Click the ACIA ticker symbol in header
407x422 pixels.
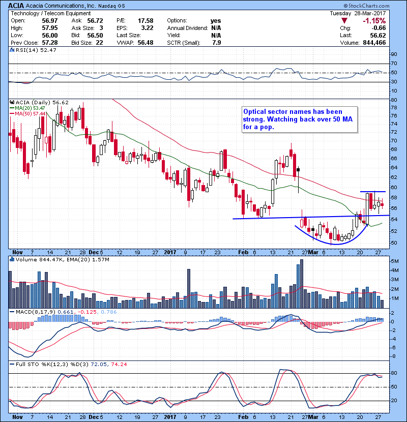click(11, 5)
